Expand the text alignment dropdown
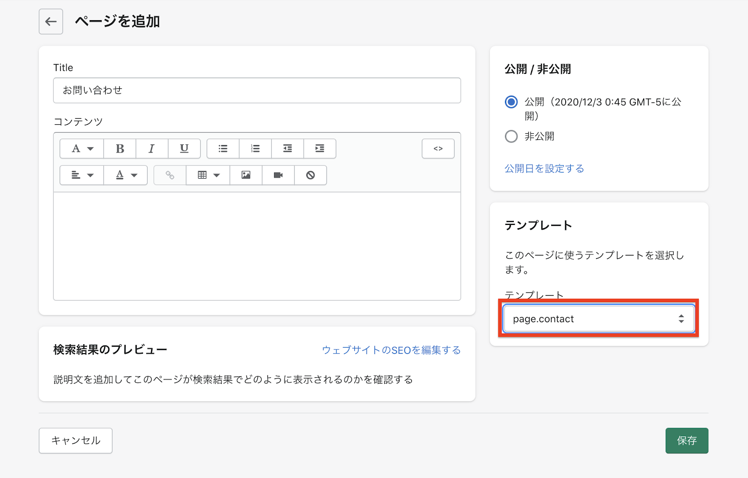 [x=82, y=175]
